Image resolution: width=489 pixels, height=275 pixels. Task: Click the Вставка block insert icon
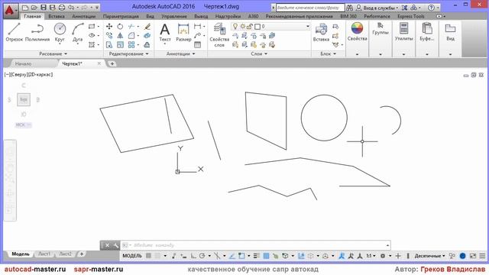(321, 32)
